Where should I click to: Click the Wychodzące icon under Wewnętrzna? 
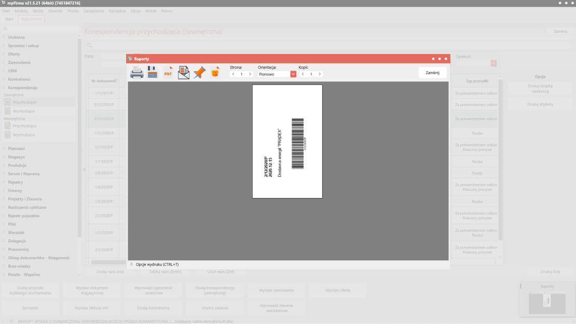[8, 135]
